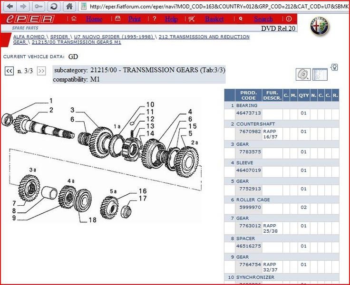Select part code 7783575
Screen dimensions: 350x285
(250, 152)
